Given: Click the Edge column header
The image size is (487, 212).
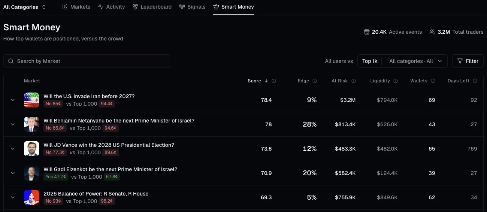Looking at the screenshot, I should click(303, 81).
